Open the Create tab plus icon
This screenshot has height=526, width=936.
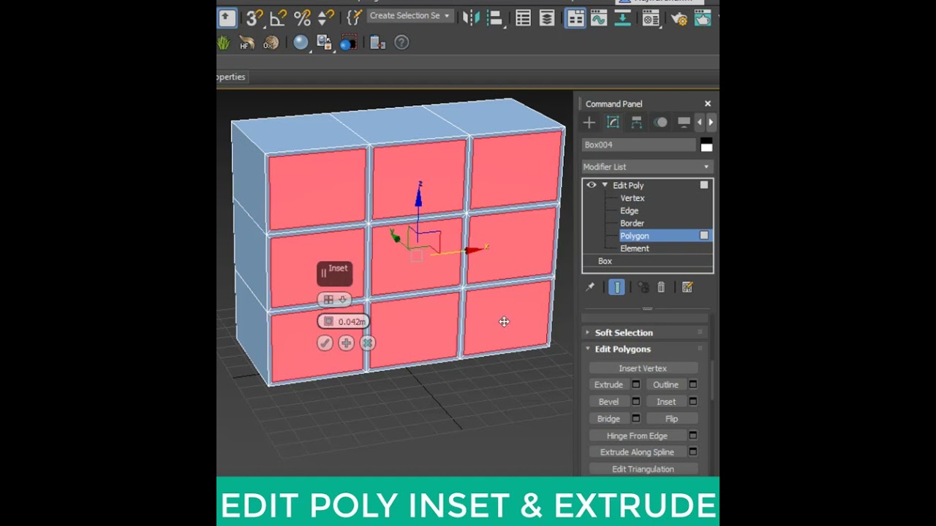589,123
